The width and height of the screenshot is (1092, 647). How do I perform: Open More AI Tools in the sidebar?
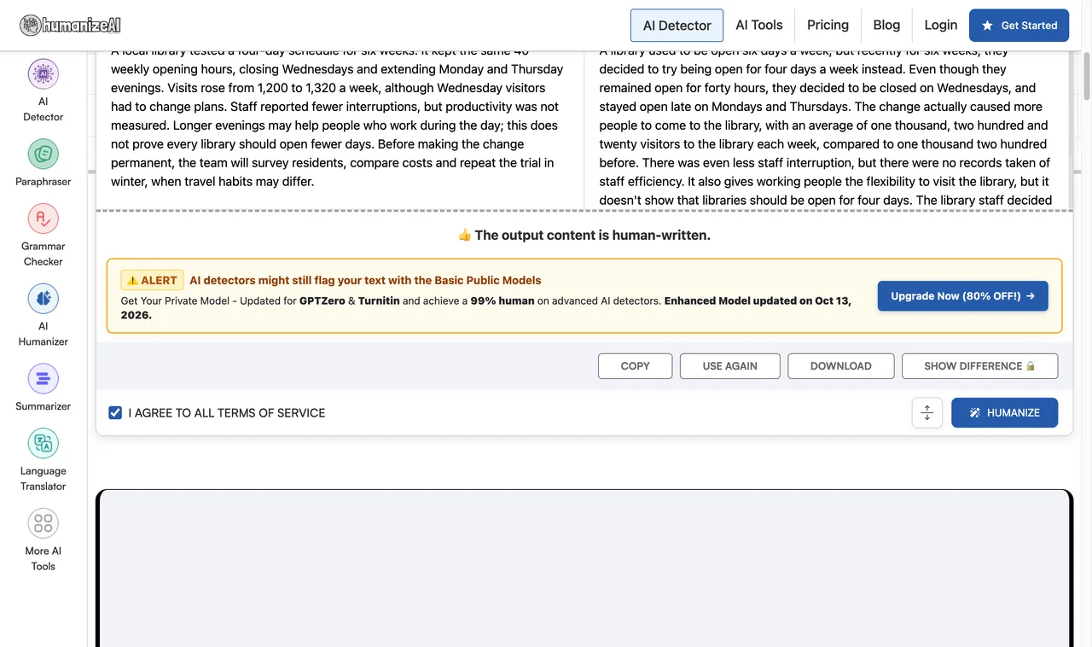pyautogui.click(x=43, y=540)
